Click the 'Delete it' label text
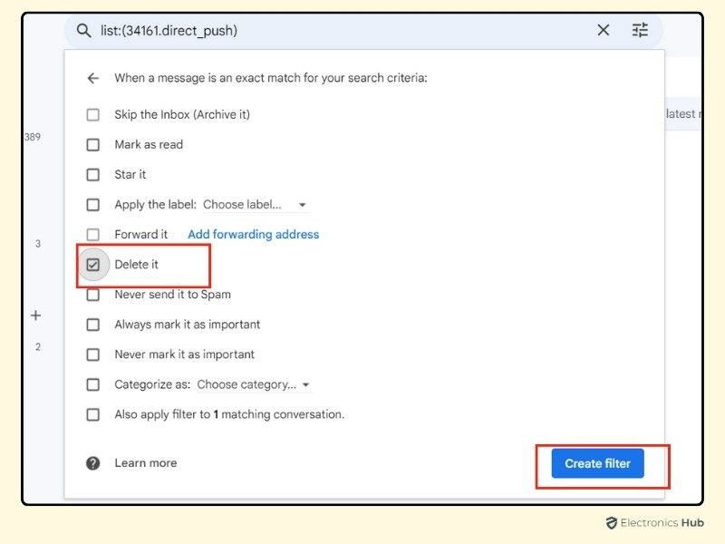Image resolution: width=725 pixels, height=544 pixels. [x=137, y=265]
